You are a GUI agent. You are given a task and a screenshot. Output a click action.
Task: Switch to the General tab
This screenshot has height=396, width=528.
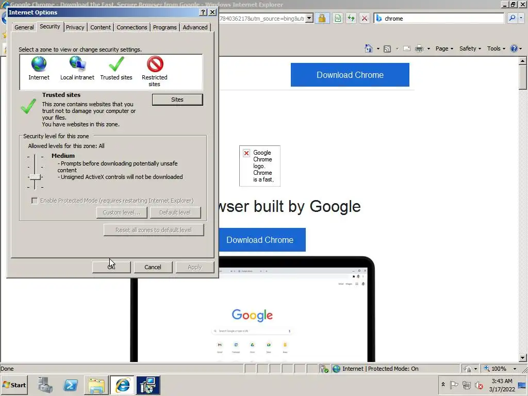pyautogui.click(x=24, y=27)
